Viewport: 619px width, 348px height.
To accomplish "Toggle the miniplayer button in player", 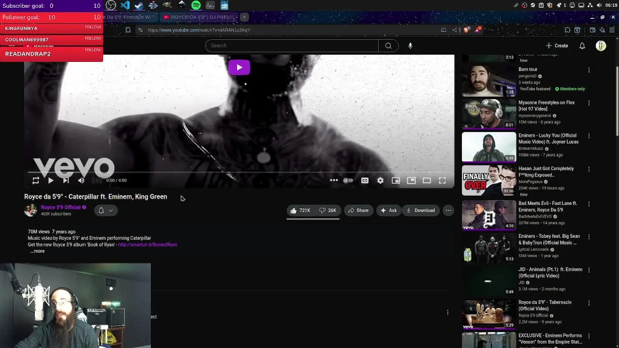I will (396, 180).
